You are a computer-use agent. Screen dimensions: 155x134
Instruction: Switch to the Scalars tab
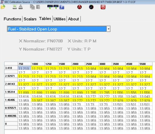(x=30, y=19)
